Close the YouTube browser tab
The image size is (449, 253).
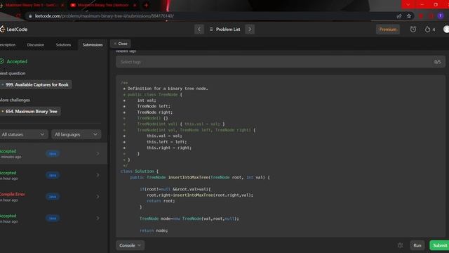[135, 5]
